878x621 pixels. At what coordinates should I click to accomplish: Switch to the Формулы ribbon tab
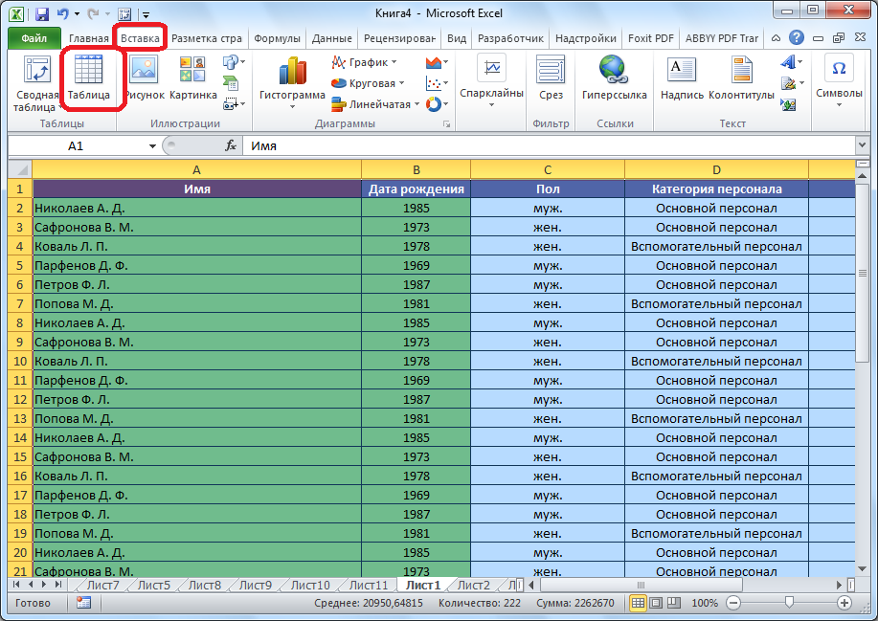coord(278,38)
